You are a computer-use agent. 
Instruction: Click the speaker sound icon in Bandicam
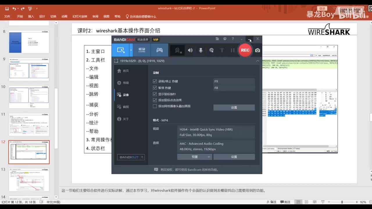[x=190, y=50]
